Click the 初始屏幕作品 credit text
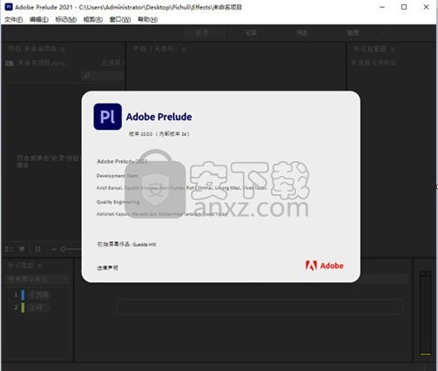The image size is (438, 371). click(x=126, y=244)
